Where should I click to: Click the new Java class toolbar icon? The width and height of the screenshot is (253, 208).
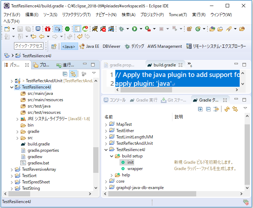click(198, 29)
